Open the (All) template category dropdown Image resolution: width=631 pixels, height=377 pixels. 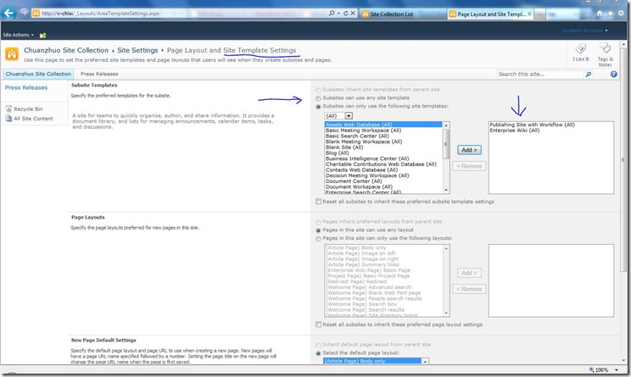coord(338,116)
